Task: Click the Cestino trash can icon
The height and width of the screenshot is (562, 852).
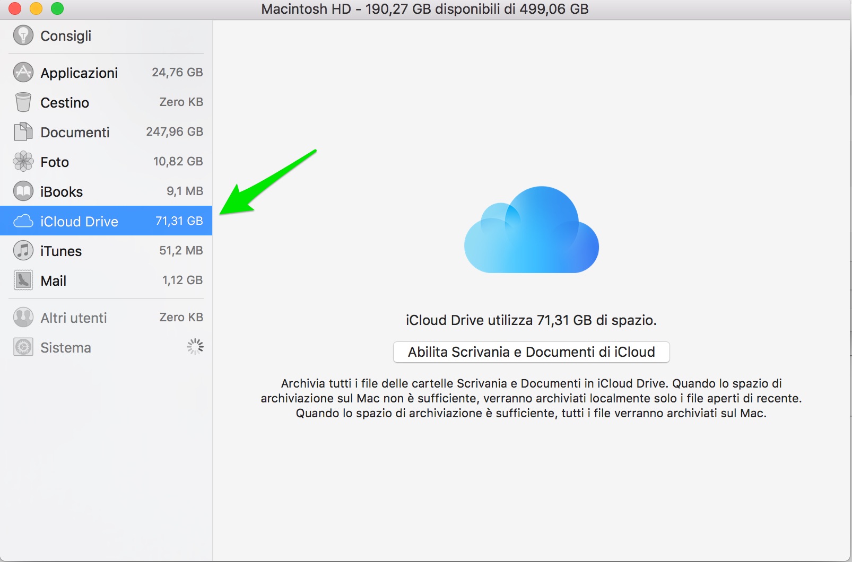Action: pos(23,102)
